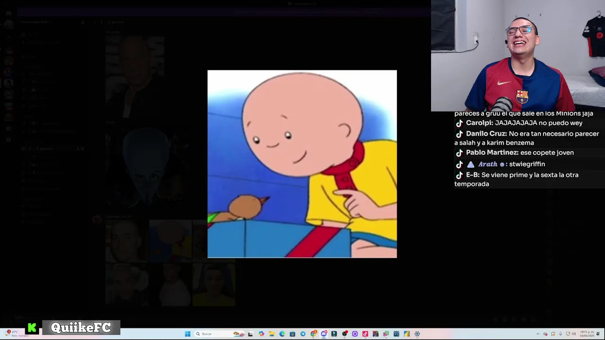Screen dimensions: 605x340
Task: Open Microsoft Store from the taskbar
Action: 293,334
